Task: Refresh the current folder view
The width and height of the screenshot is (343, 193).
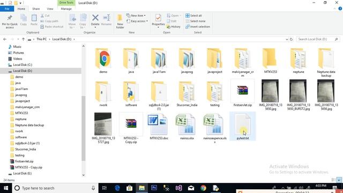Action: 291,39
